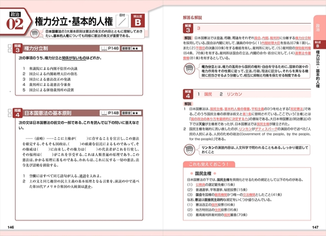Click the red 頻出度 B badge in header

(138, 21)
